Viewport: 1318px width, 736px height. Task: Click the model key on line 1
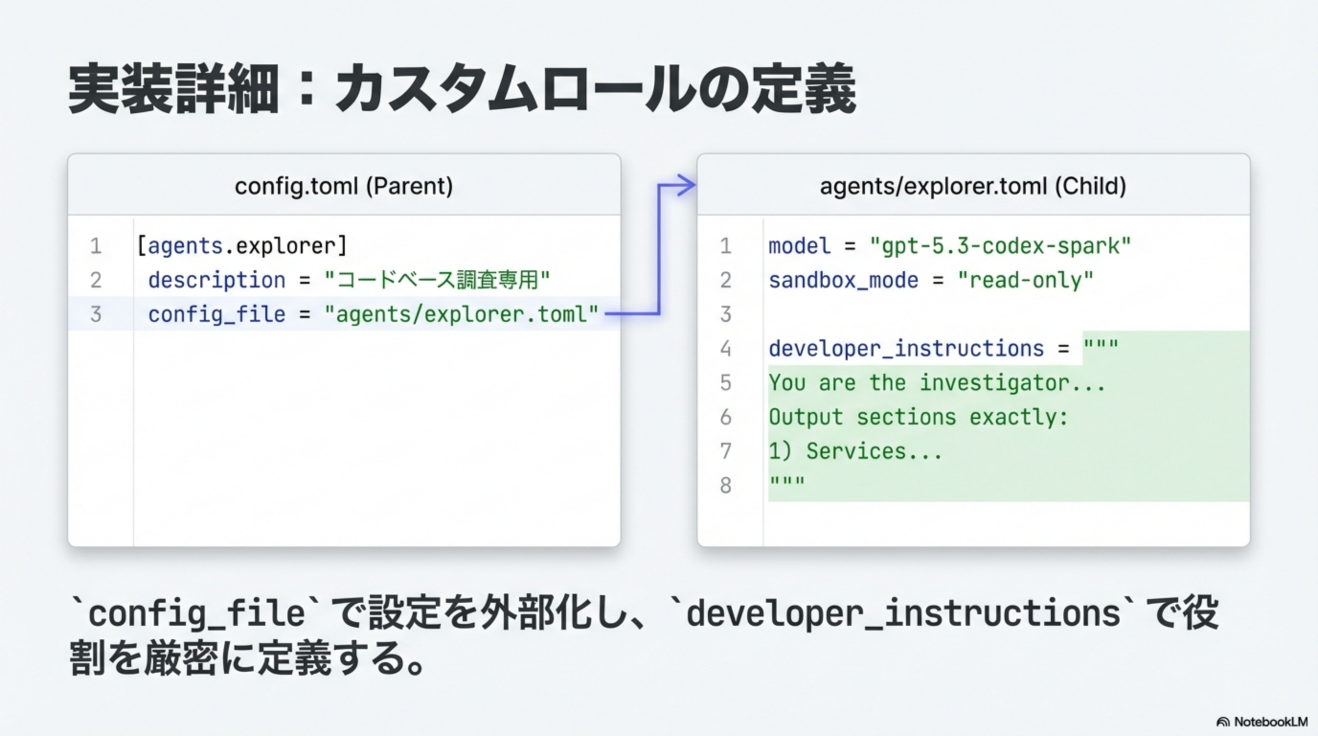(x=799, y=246)
